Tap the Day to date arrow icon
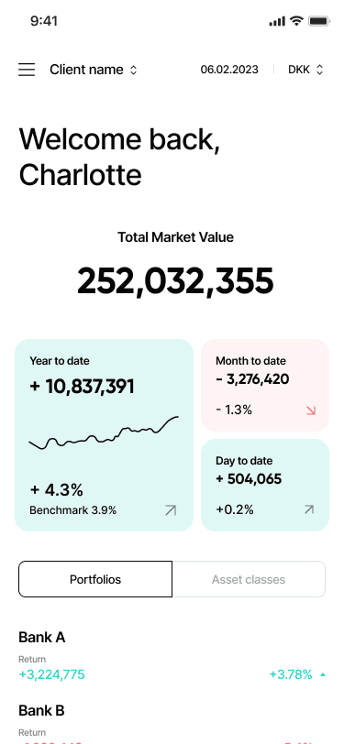Image resolution: width=344 pixels, height=744 pixels. point(309,509)
